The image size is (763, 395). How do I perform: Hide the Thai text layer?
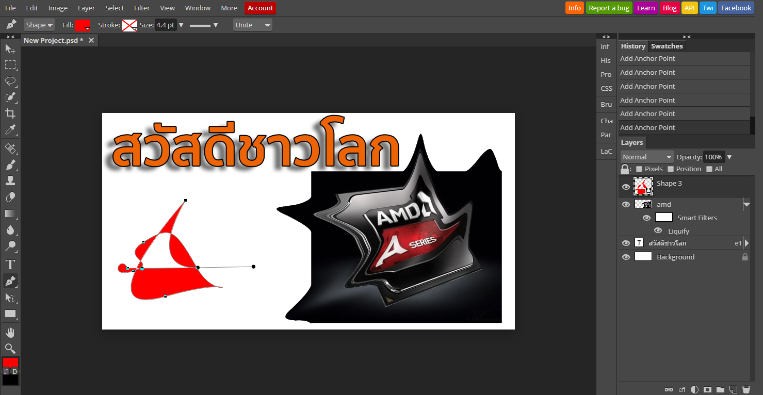[626, 243]
